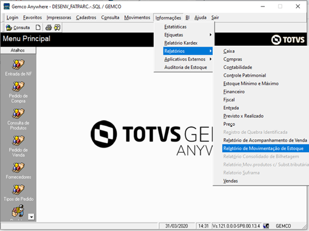The height and width of the screenshot is (231, 309).
Task: Open the Pedido de Compra shortcut icon
Action: point(18,87)
